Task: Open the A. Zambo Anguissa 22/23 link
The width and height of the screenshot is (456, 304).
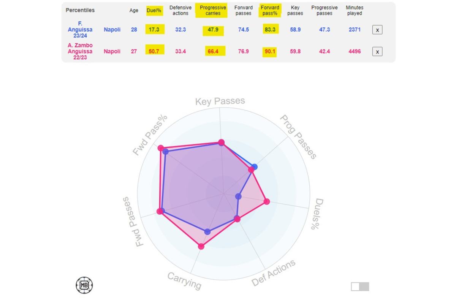Action: (x=80, y=52)
